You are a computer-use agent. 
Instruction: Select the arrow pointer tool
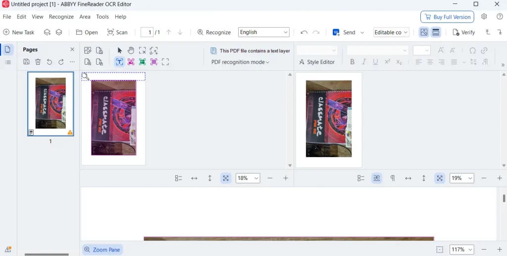[x=120, y=50]
